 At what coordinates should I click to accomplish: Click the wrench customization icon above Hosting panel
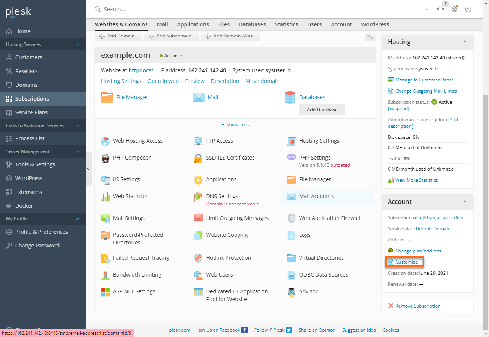[370, 36]
